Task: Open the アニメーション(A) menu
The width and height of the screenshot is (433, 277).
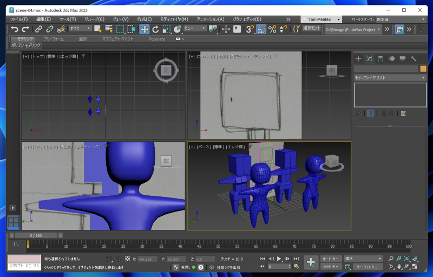Action: point(211,19)
